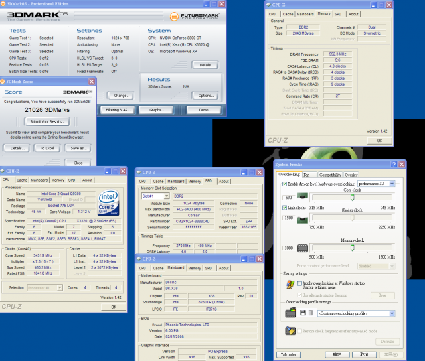Click the Tab order button
The width and height of the screenshot is (425, 361).
tap(288, 354)
